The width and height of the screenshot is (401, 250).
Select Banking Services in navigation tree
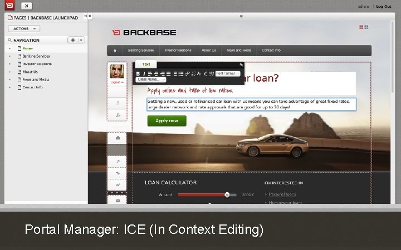(x=36, y=56)
